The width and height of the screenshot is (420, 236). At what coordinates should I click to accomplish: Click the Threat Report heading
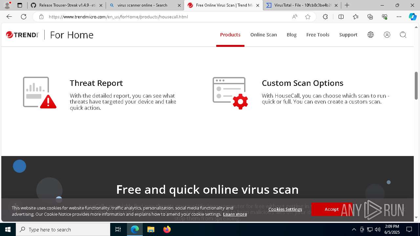tap(96, 83)
